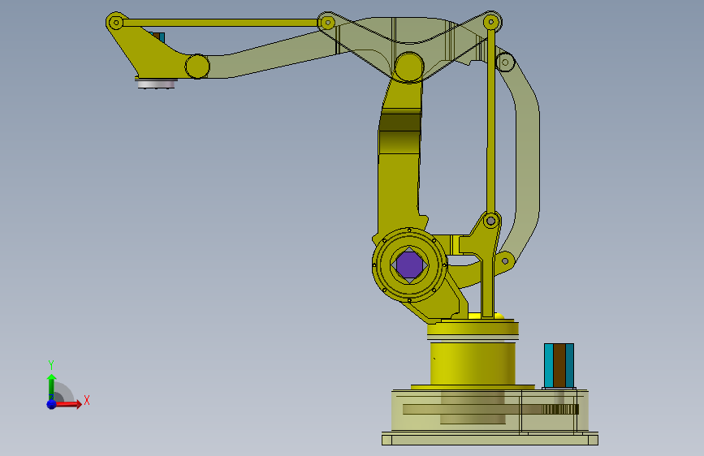Select the purple square shaft in the shoulder joint
Viewport: 704px width, 456px height.
(x=409, y=265)
